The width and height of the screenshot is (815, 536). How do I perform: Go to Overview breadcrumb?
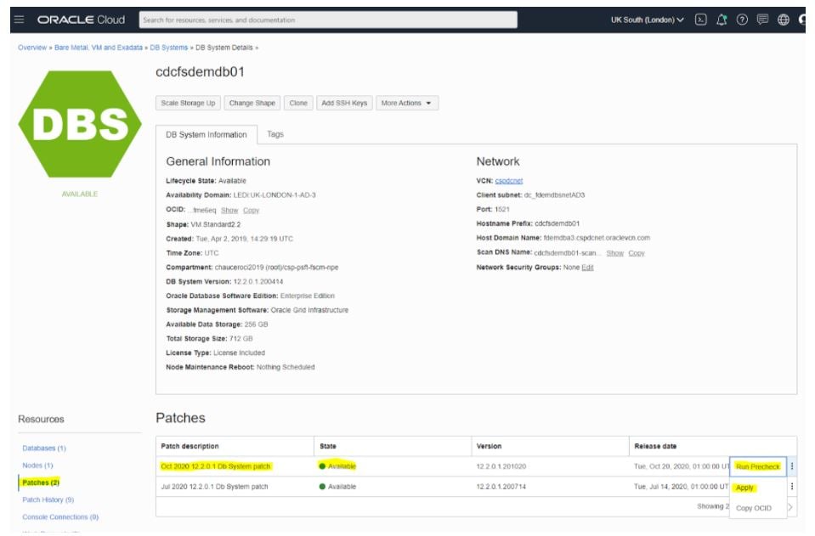click(32, 48)
